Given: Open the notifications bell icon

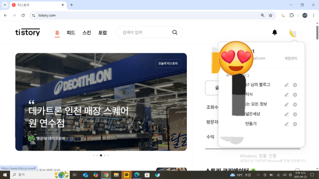Looking at the screenshot, I should pyautogui.click(x=275, y=32).
